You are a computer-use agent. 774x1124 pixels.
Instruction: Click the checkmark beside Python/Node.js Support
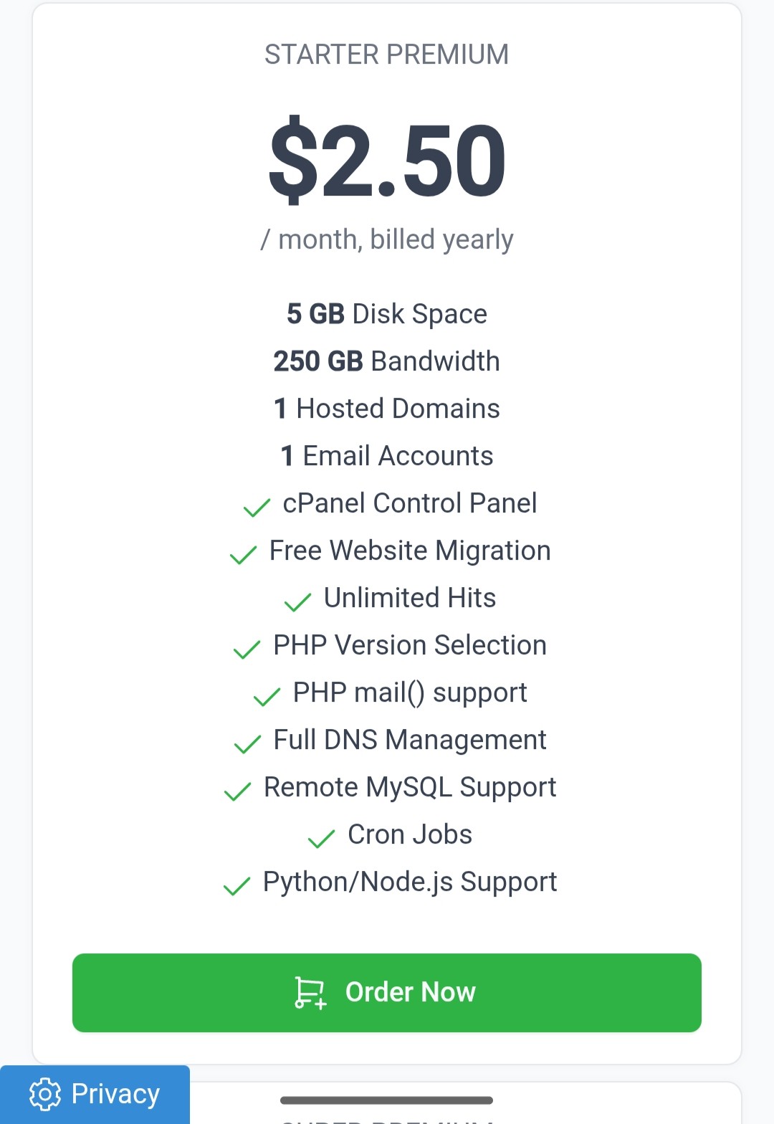236,886
